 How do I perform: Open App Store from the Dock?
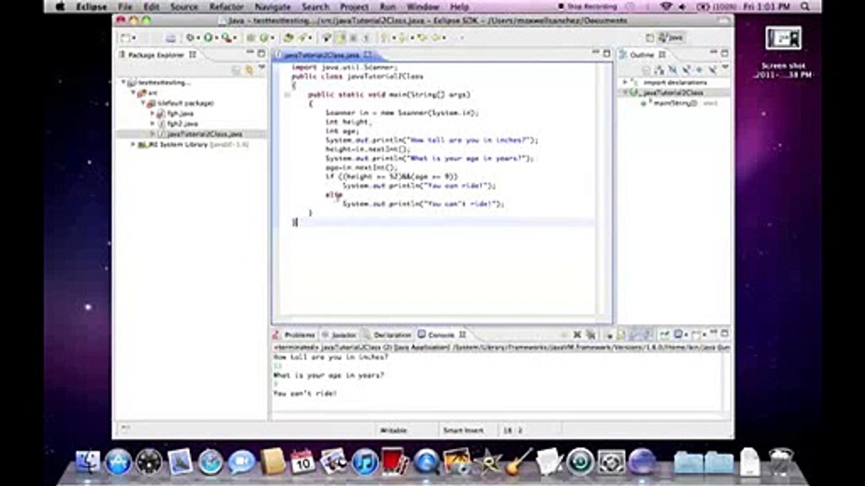(x=118, y=462)
